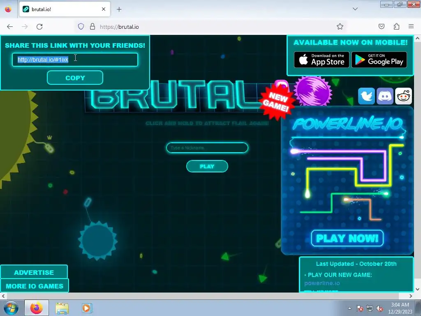Bookmark this page with the star icon
The height and width of the screenshot is (316, 421).
tap(340, 26)
